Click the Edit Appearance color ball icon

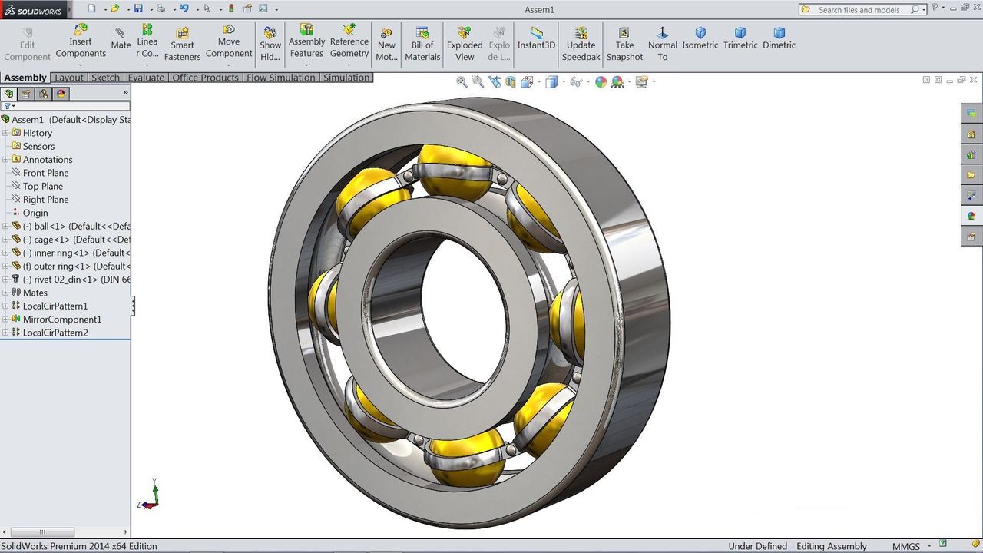[601, 81]
